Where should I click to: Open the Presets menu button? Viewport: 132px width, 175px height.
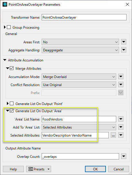point(38,169)
